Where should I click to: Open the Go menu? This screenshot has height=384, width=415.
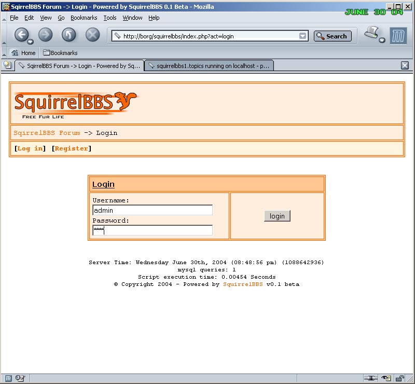61,18
